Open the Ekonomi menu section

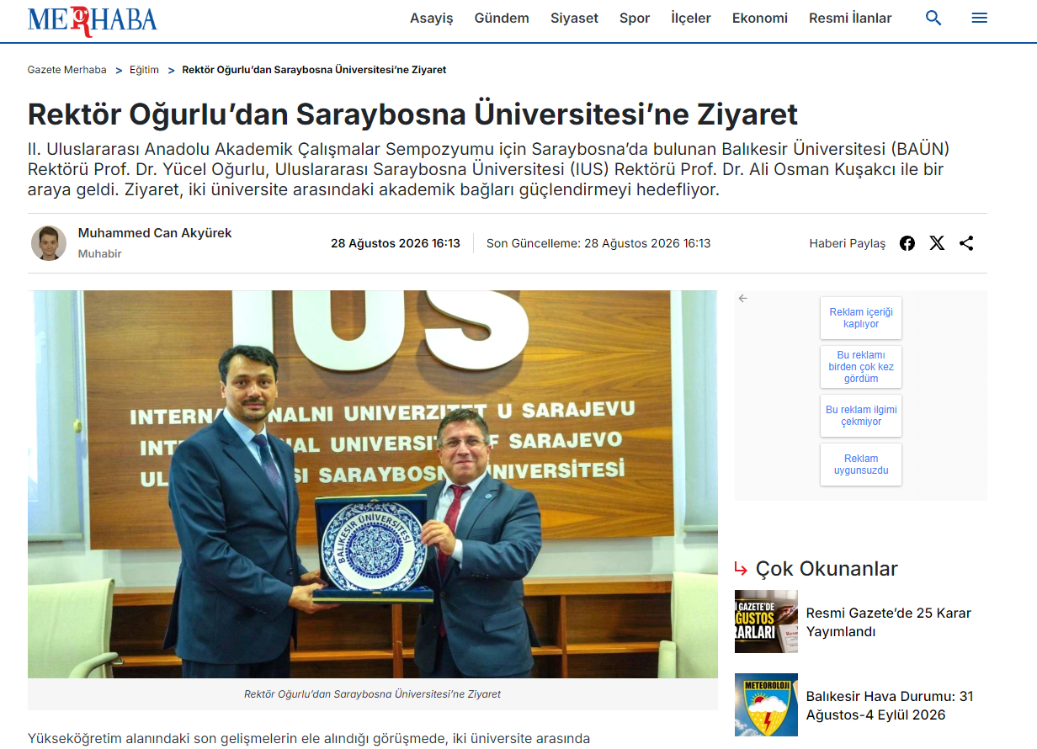click(x=760, y=19)
